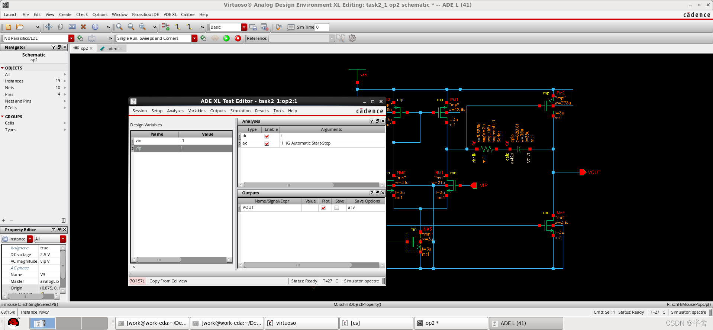Click the workspace save icon next to Basic
Screen dimensions: 713x330
pos(253,27)
